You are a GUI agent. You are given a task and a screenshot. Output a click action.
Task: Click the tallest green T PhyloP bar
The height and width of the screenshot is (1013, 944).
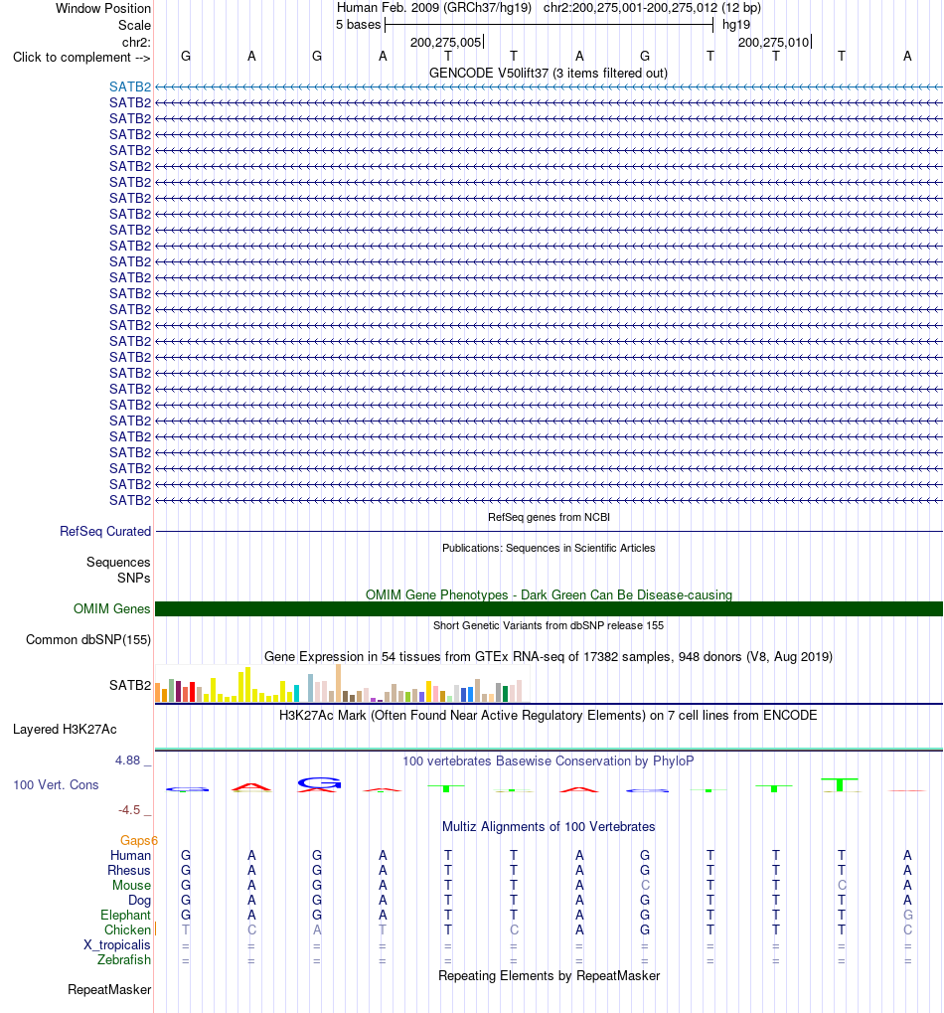tap(840, 785)
